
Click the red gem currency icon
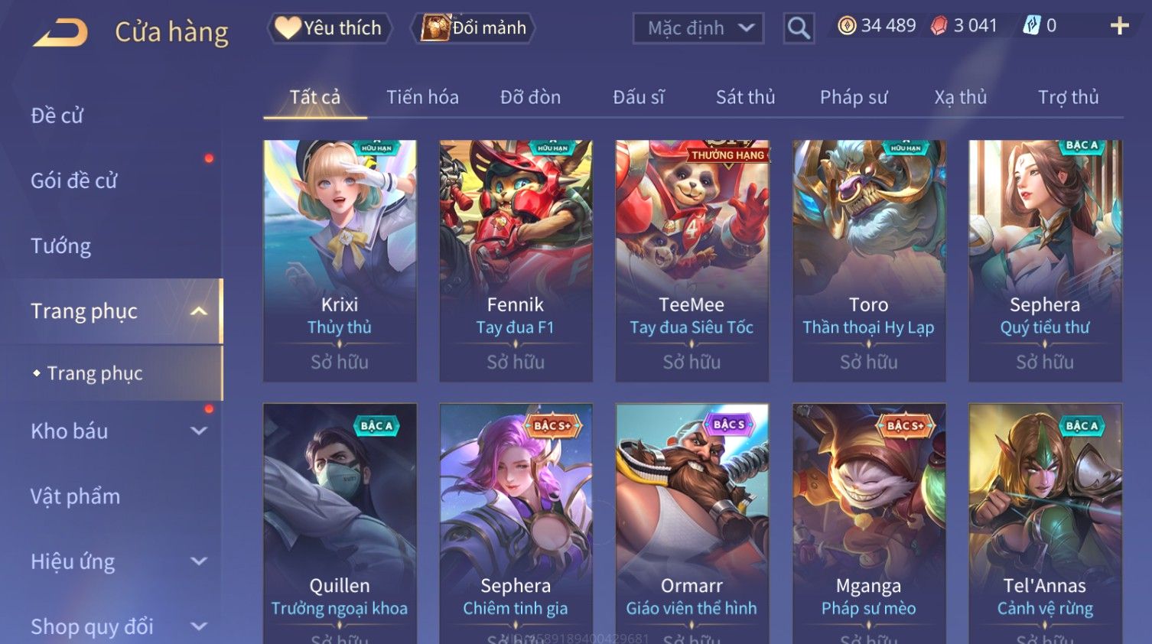coord(939,26)
